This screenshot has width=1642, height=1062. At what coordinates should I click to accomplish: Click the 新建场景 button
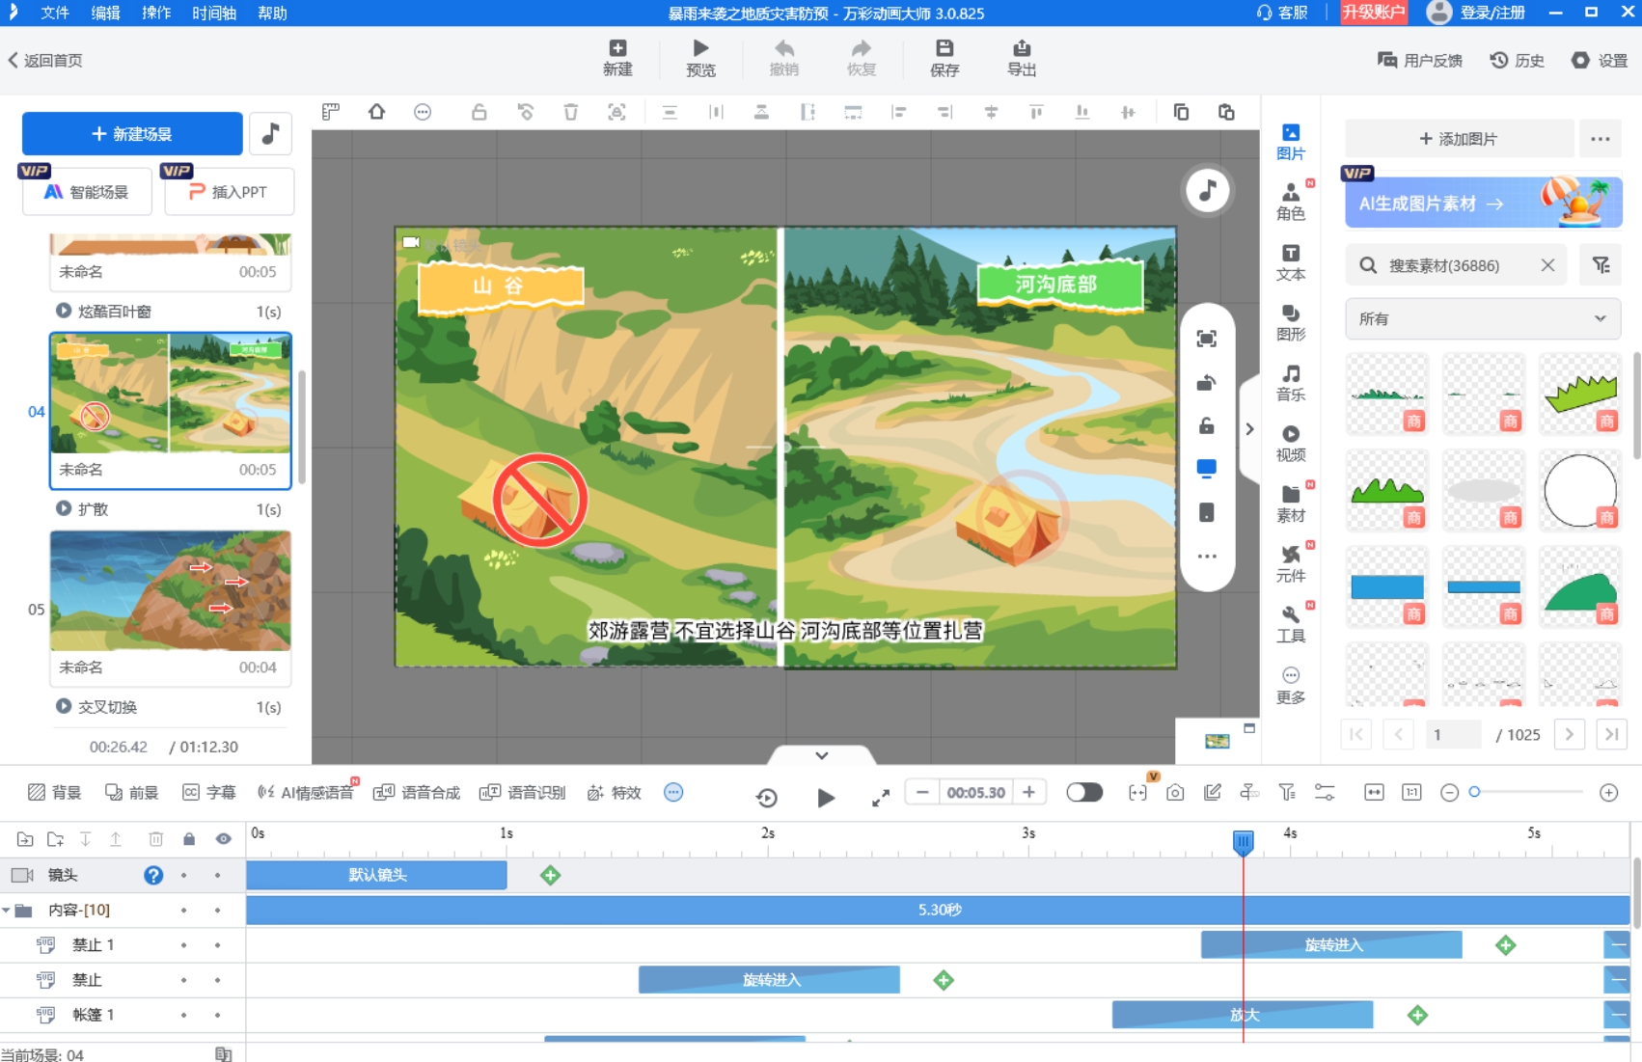click(x=132, y=134)
